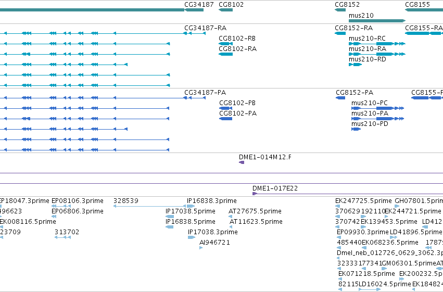The height and width of the screenshot is (292, 443).
Task: Click the DME1-017E22 clone label
Action: click(x=275, y=188)
